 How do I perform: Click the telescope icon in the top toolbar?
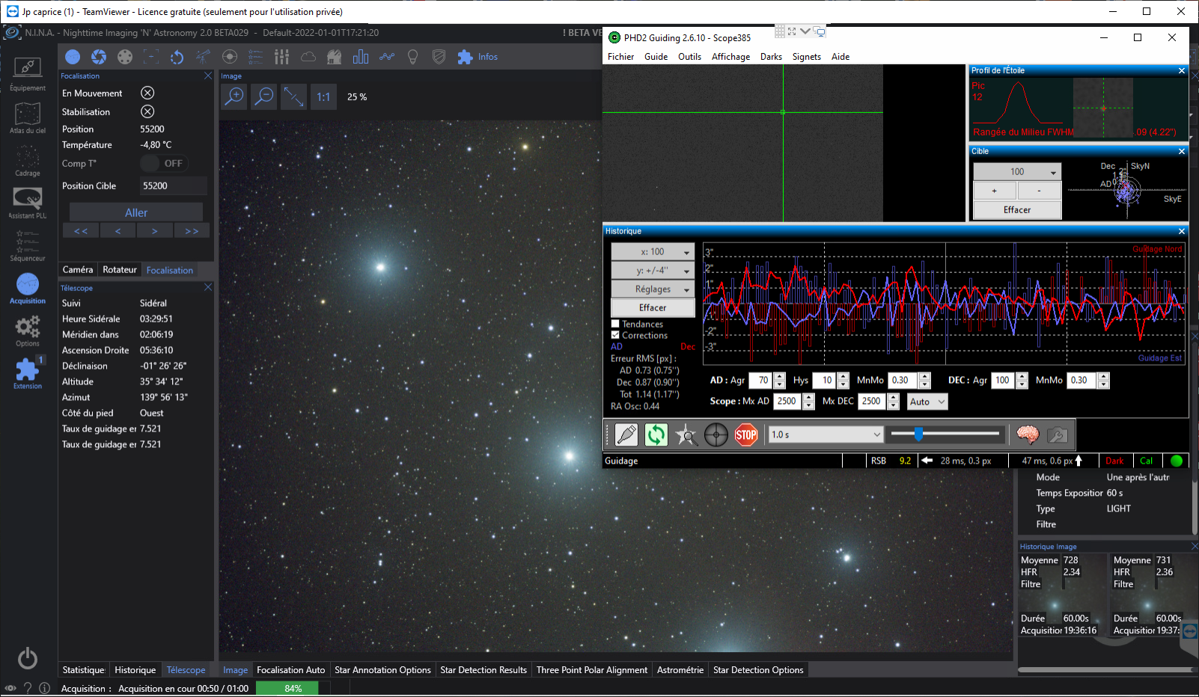pos(203,57)
